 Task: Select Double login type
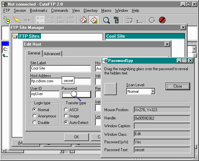tap(34, 122)
